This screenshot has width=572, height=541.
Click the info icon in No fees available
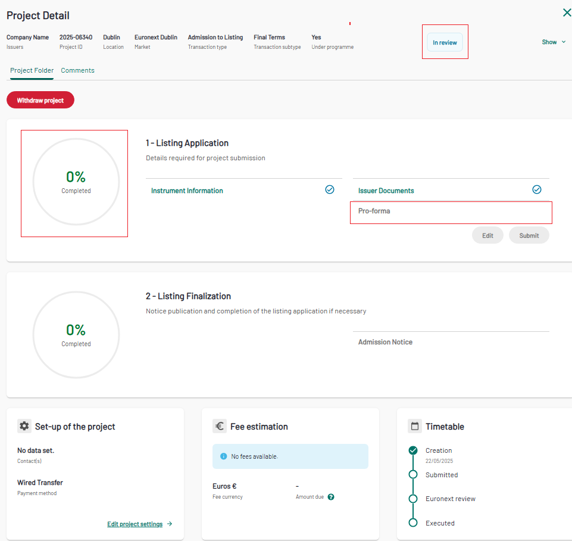click(x=224, y=456)
